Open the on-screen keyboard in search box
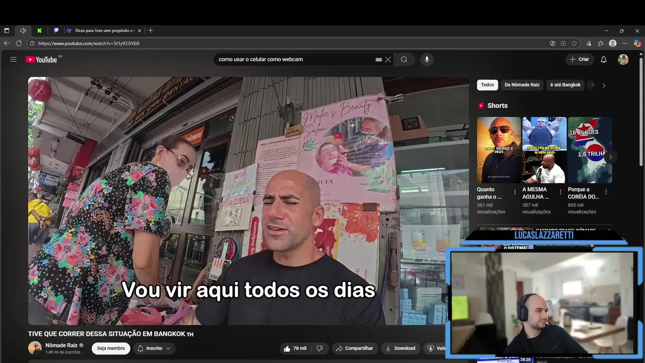Image resolution: width=645 pixels, height=363 pixels. (378, 59)
